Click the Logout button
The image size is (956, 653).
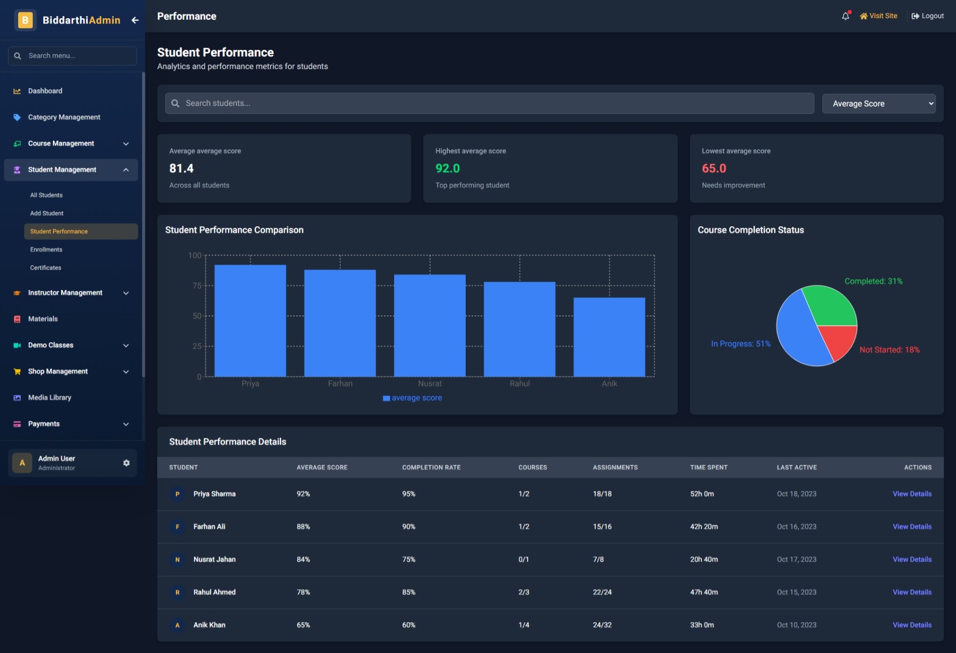[928, 16]
